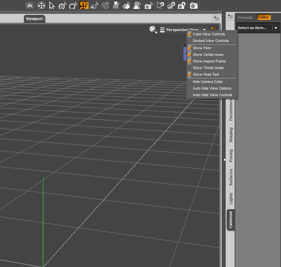The height and width of the screenshot is (267, 281).
Task: Click the Editor button
Action: (264, 17)
